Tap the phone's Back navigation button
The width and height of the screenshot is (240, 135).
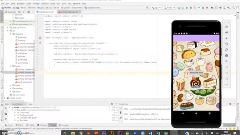pos(183,113)
